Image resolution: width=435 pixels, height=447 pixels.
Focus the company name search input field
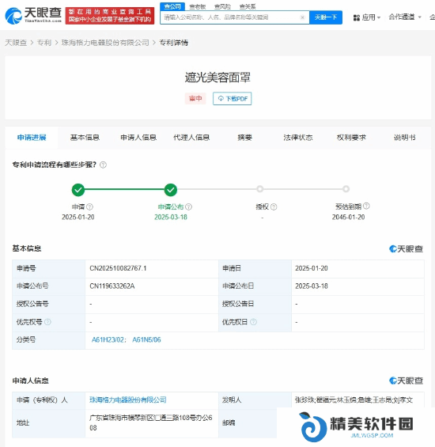point(231,17)
